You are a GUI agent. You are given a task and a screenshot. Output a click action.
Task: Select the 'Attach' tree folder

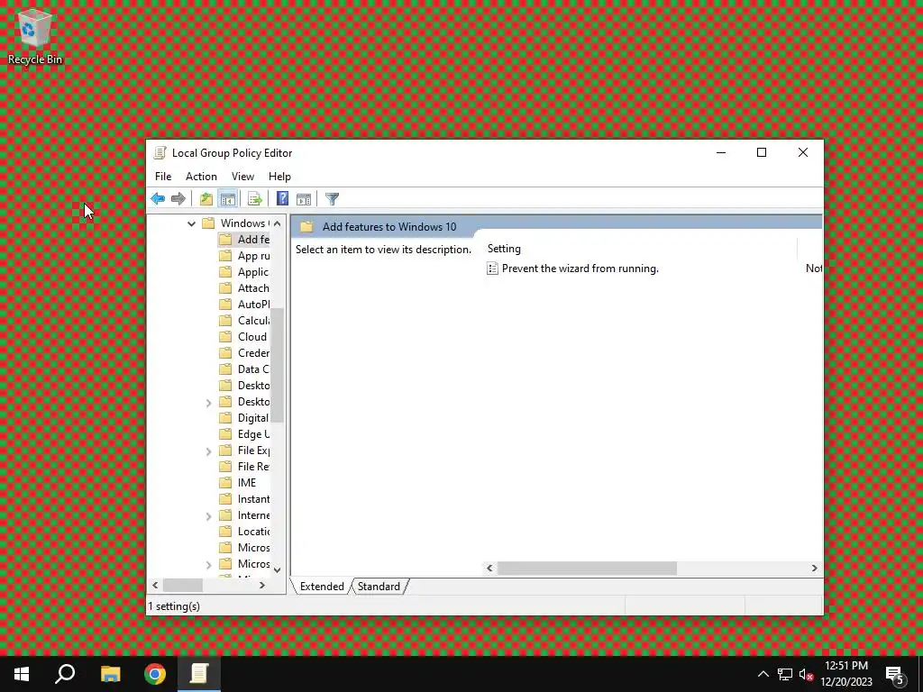tap(253, 288)
